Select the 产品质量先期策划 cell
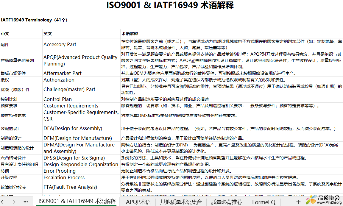 point(21,60)
